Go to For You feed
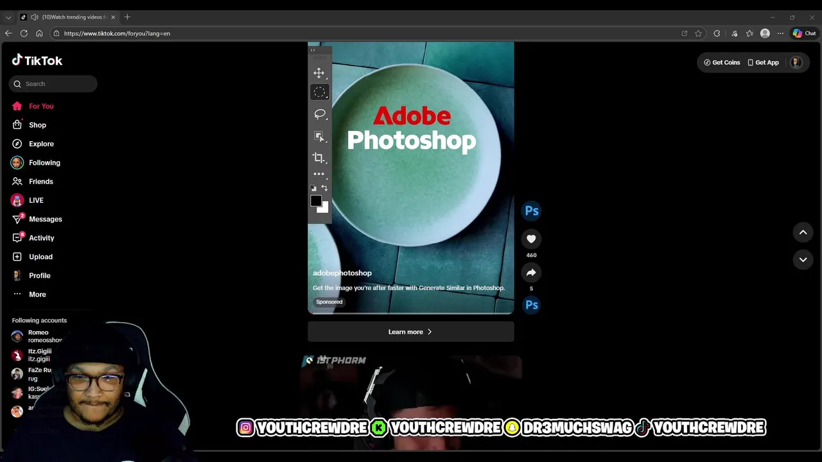822x462 pixels. click(41, 106)
